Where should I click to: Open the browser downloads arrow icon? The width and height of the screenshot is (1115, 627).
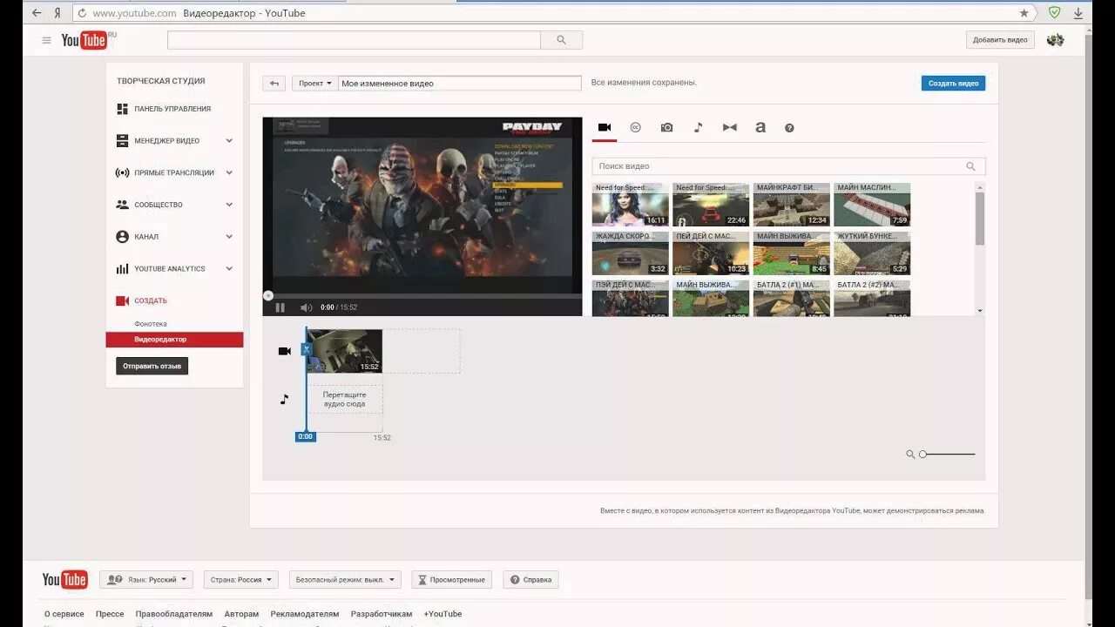[x=1078, y=13]
